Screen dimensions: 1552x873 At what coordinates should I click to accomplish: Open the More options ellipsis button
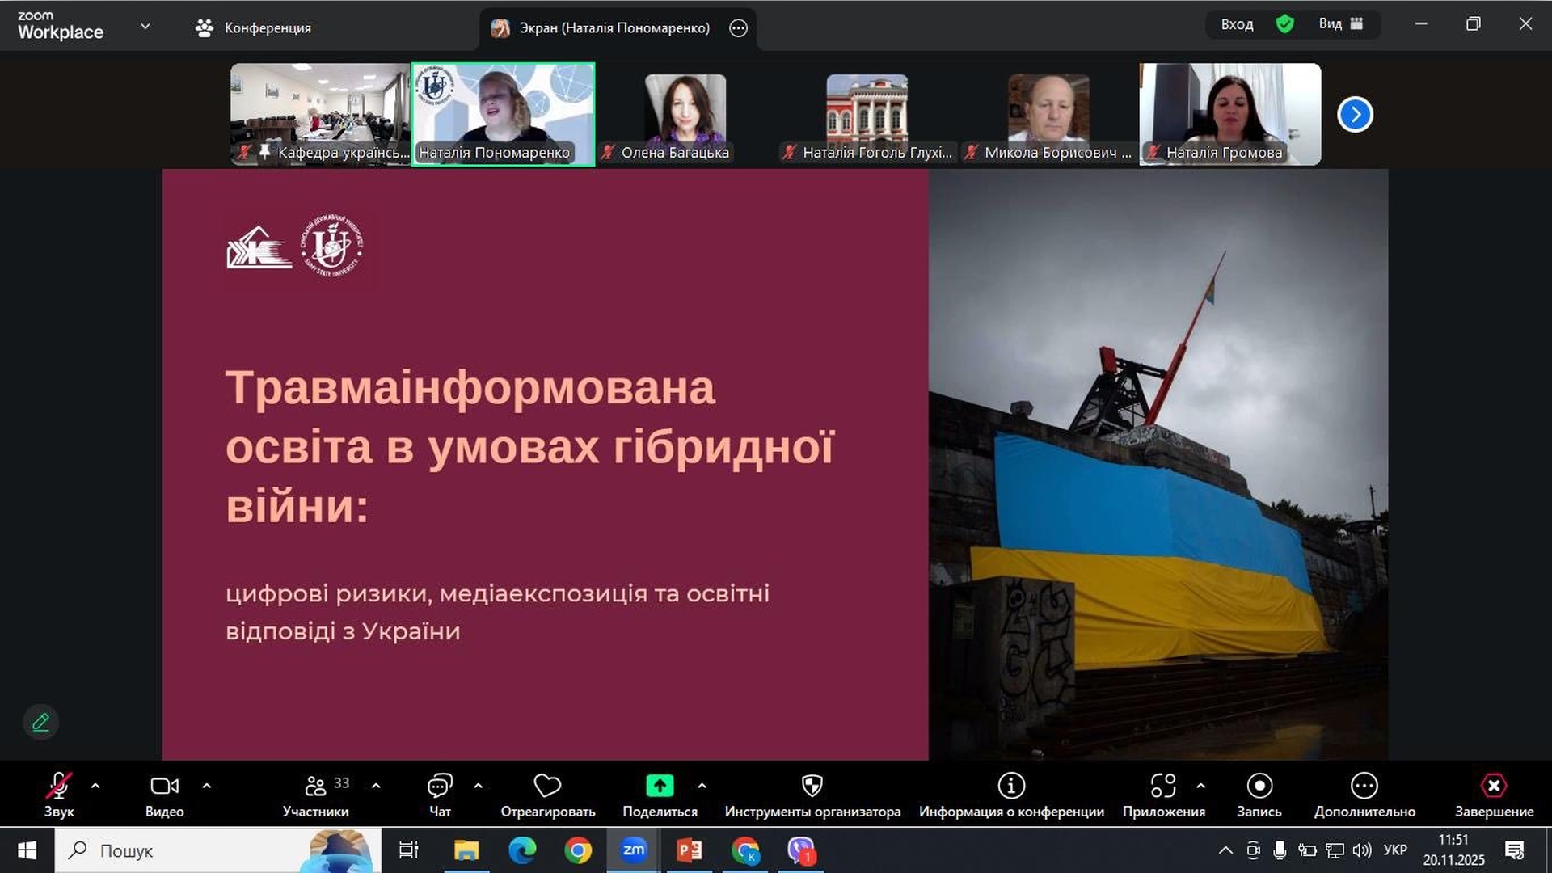pyautogui.click(x=1364, y=786)
